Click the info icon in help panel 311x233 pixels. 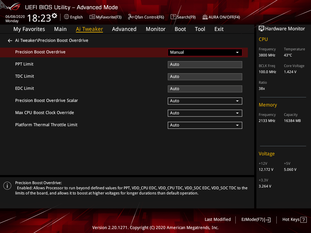[x=7, y=186]
